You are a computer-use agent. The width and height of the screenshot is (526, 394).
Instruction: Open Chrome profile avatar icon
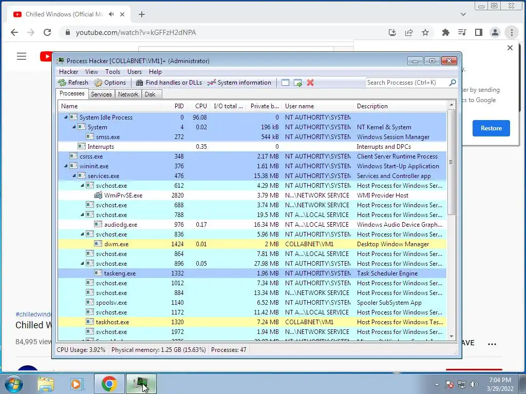(x=495, y=32)
